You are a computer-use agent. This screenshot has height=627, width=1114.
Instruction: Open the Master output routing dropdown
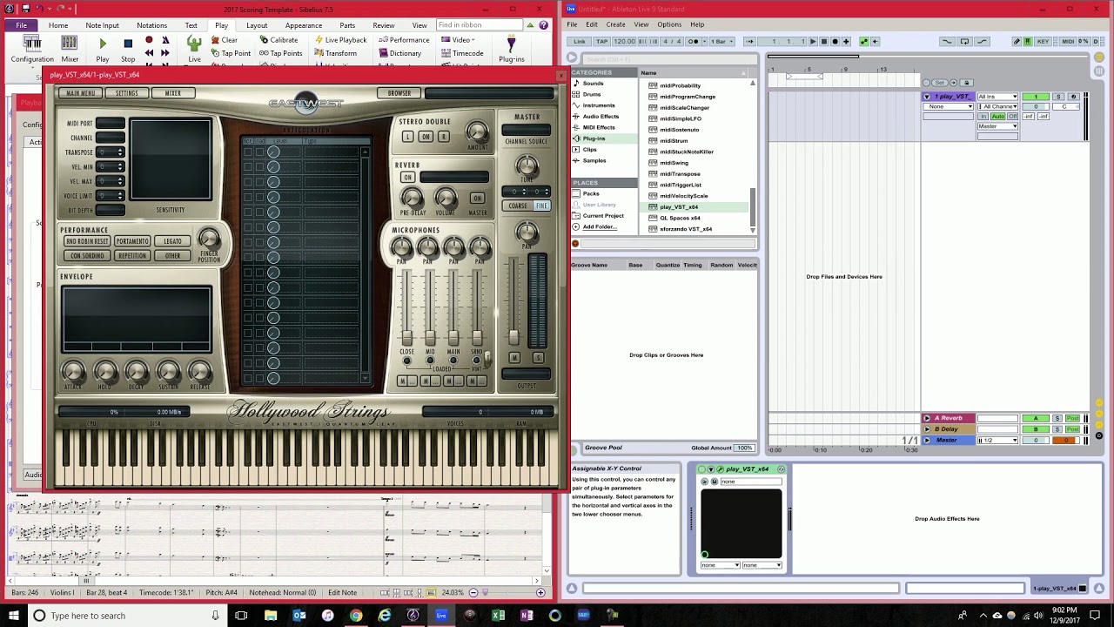(997, 126)
